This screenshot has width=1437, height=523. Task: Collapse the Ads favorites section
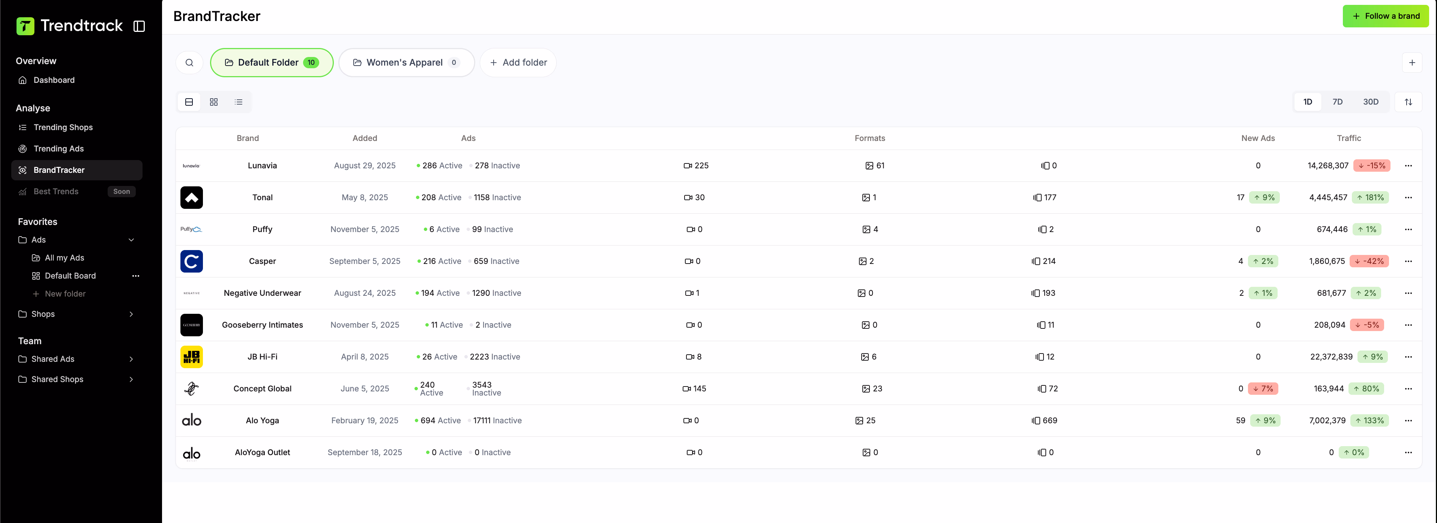click(132, 240)
